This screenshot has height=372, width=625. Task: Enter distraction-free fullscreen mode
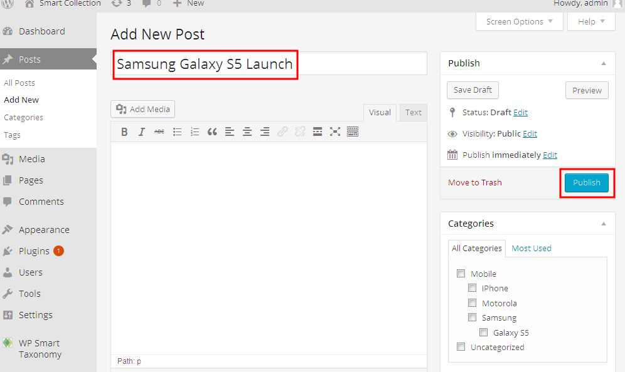(335, 132)
